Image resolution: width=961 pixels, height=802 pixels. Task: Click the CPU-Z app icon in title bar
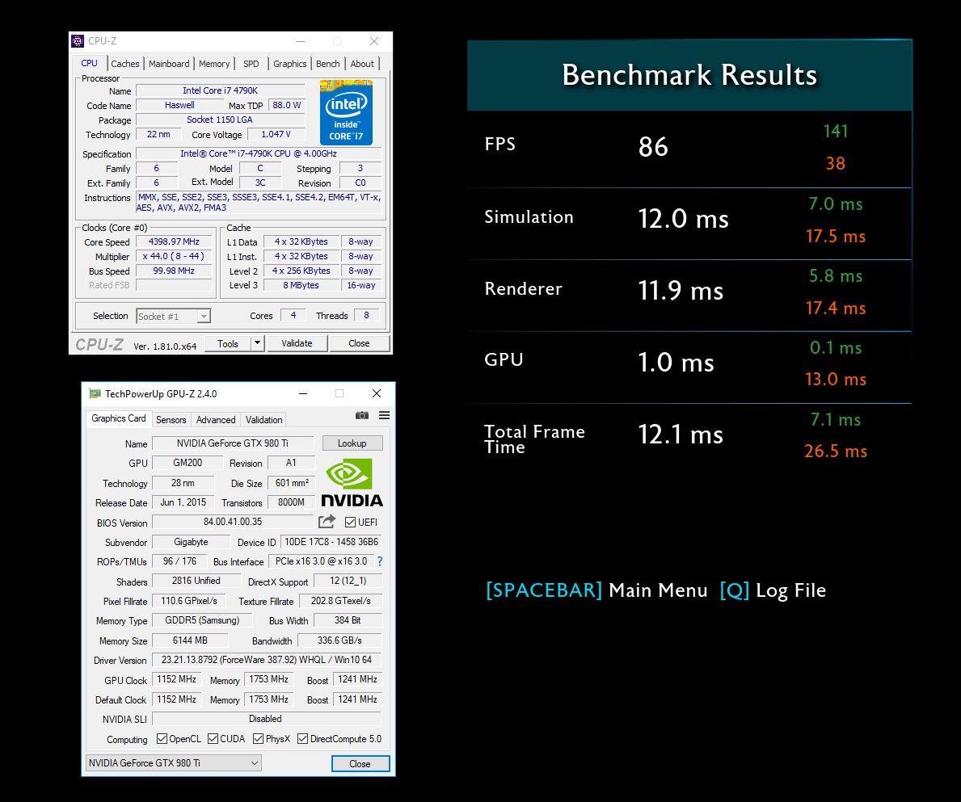[78, 41]
